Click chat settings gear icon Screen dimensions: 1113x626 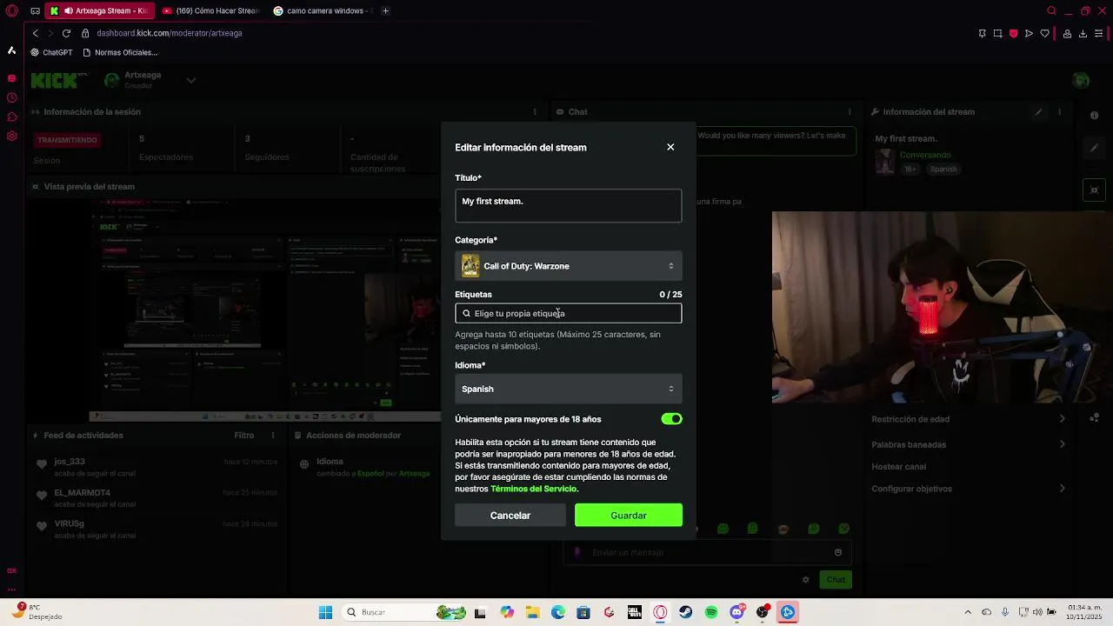tap(806, 580)
